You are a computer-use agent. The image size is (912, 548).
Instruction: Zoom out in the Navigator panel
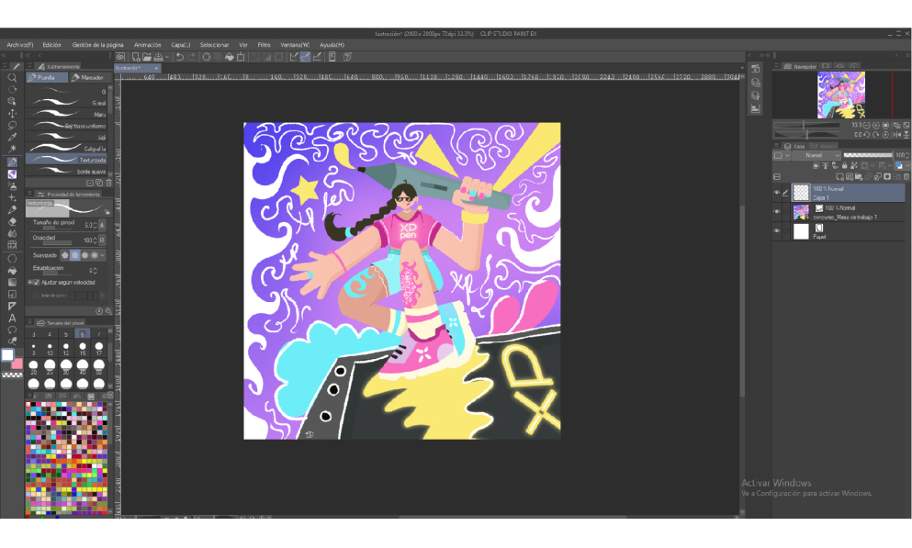[x=867, y=125]
